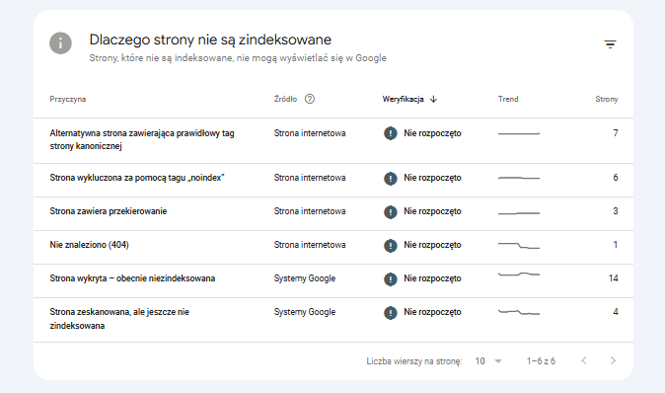This screenshot has height=393, width=665.
Task: Open Nie znaleziono (404) row
Action: 333,248
